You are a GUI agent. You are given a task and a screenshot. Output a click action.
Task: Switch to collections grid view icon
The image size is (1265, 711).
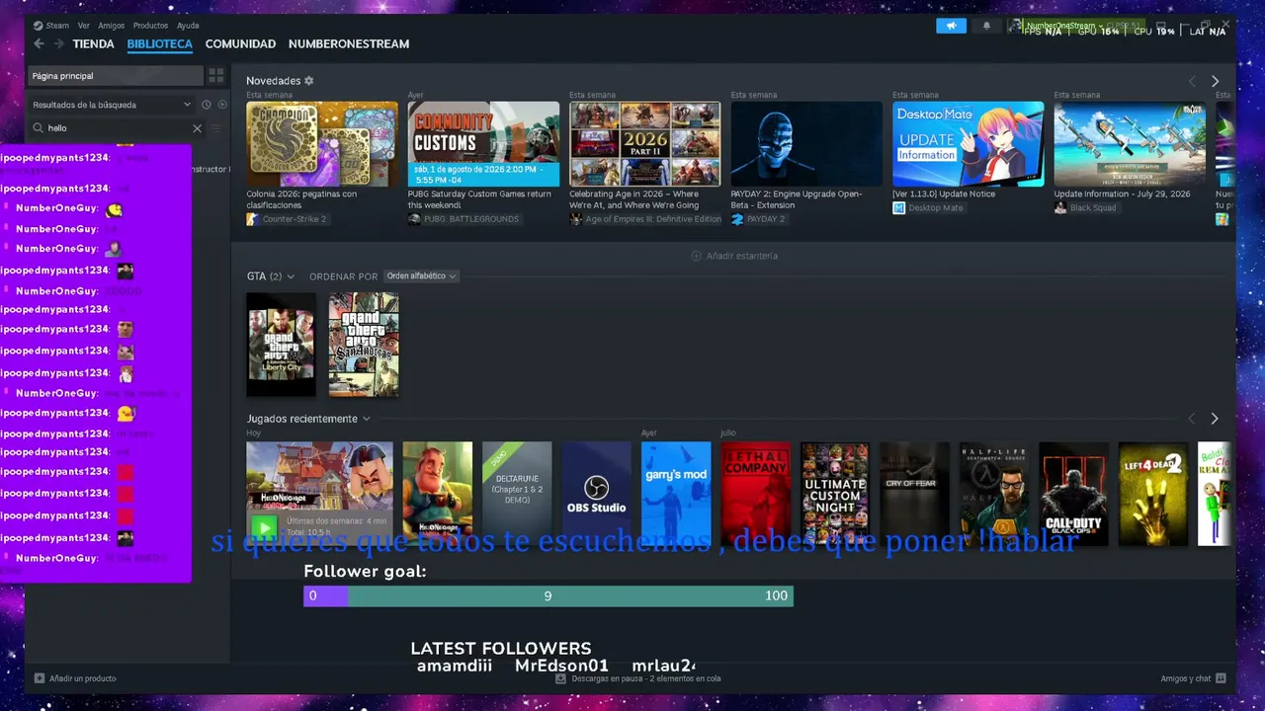[x=216, y=76]
